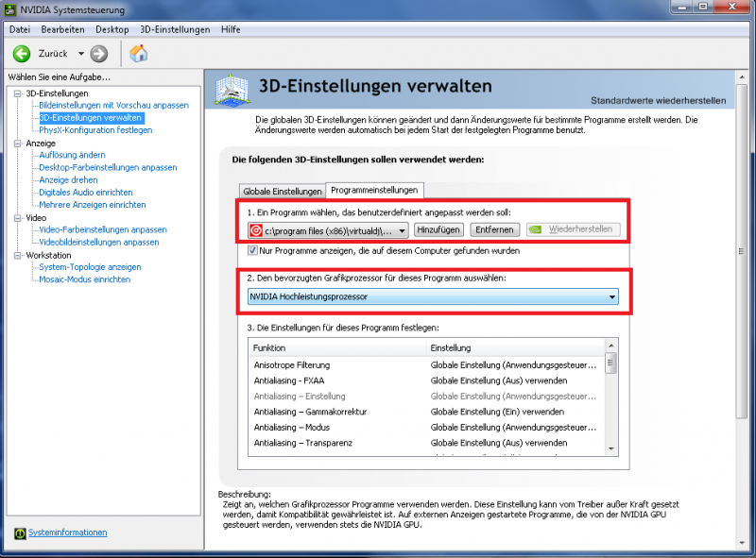Screen dimensions: 756x558
Task: Click the Zurück history dropdown arrow
Action: (81, 54)
